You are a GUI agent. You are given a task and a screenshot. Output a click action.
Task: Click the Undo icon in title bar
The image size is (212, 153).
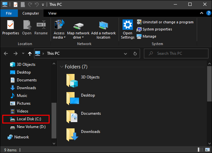pyautogui.click(x=37, y=5)
